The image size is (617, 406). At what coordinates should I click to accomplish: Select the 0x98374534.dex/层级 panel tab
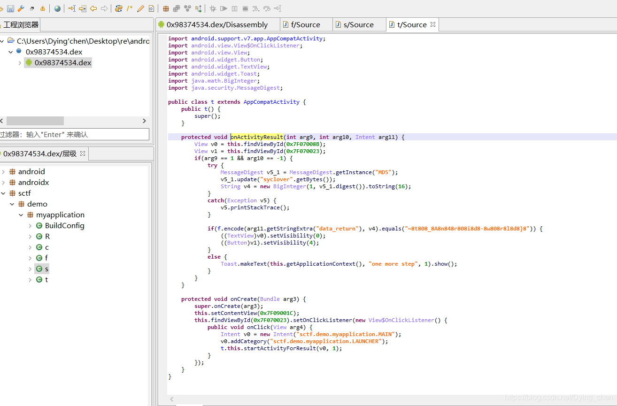(x=39, y=153)
